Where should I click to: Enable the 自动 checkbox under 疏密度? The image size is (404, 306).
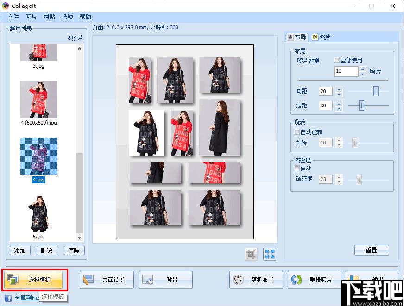297,169
